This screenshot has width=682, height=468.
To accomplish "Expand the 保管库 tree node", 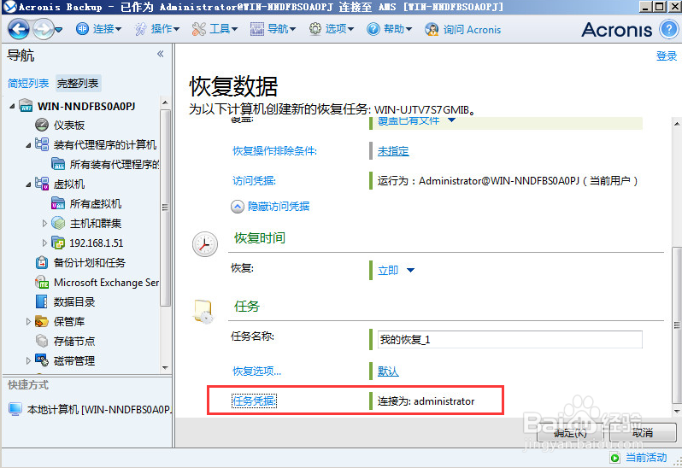I will 28,322.
